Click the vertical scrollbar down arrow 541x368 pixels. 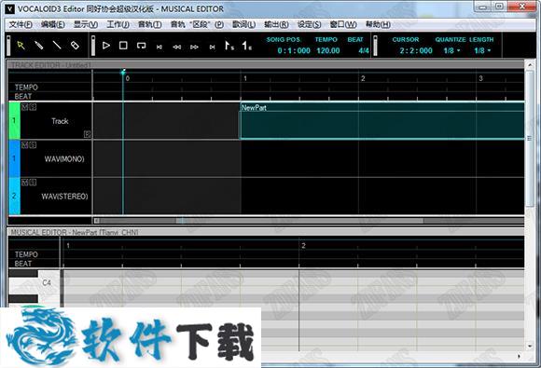(530, 346)
